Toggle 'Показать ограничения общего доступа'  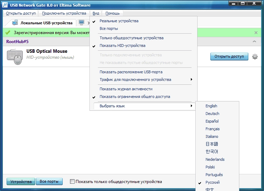(143, 97)
